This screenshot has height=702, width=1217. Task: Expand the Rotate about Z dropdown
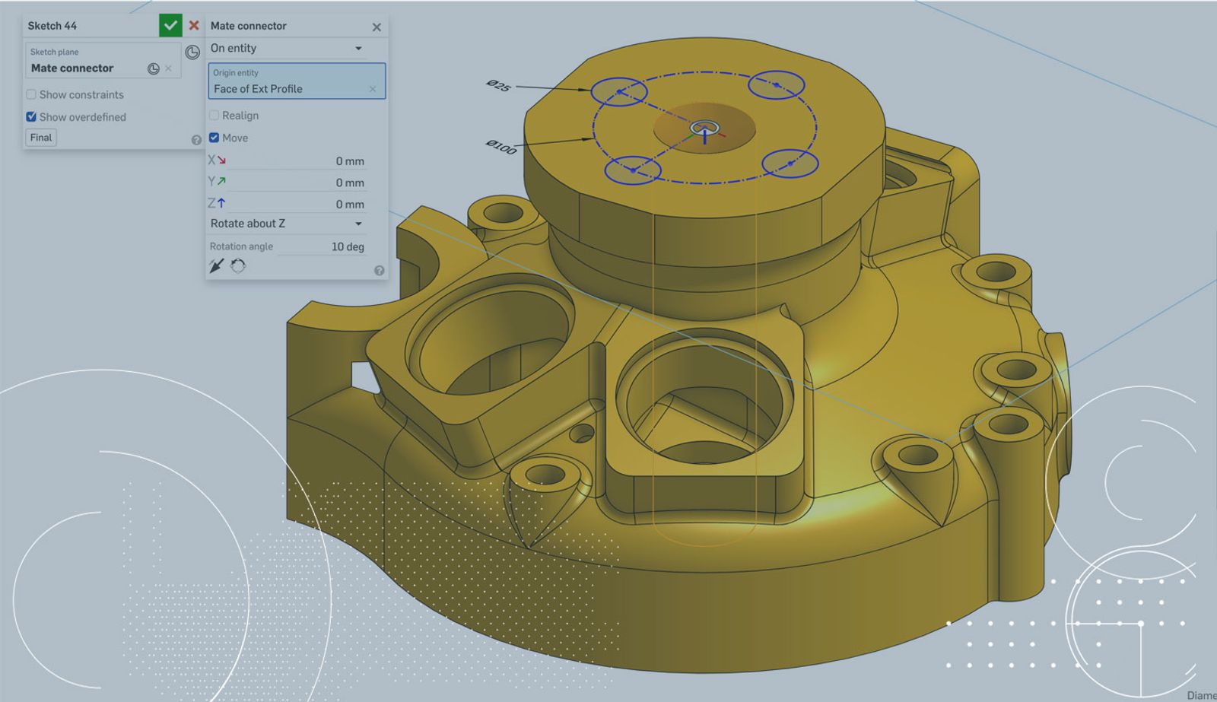click(287, 224)
